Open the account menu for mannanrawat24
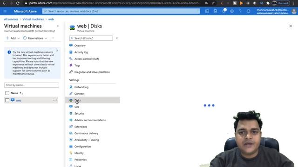Viewport: 298px width, 167px height. [x=276, y=11]
